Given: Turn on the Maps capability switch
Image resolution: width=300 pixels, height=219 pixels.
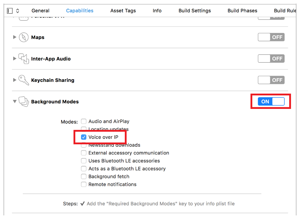Looking at the screenshot, I should [x=271, y=37].
